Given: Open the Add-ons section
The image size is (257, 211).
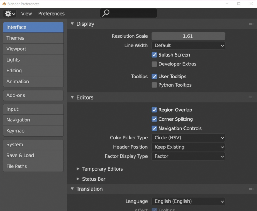Looking at the screenshot, I should point(33,95).
